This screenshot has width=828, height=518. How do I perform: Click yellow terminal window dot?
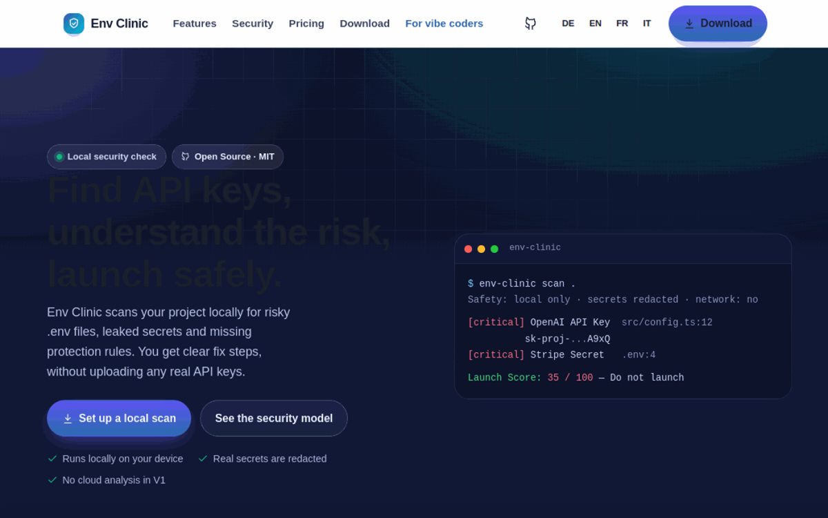click(x=482, y=249)
